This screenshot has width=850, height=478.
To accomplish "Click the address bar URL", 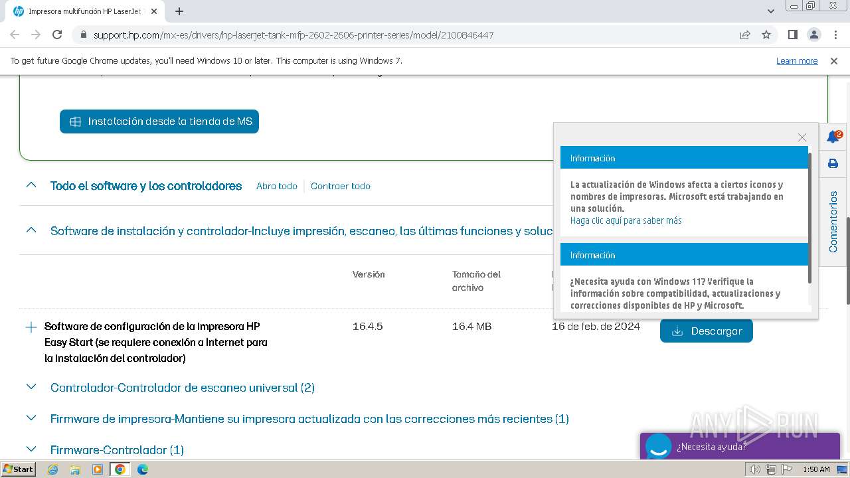I will (293, 35).
